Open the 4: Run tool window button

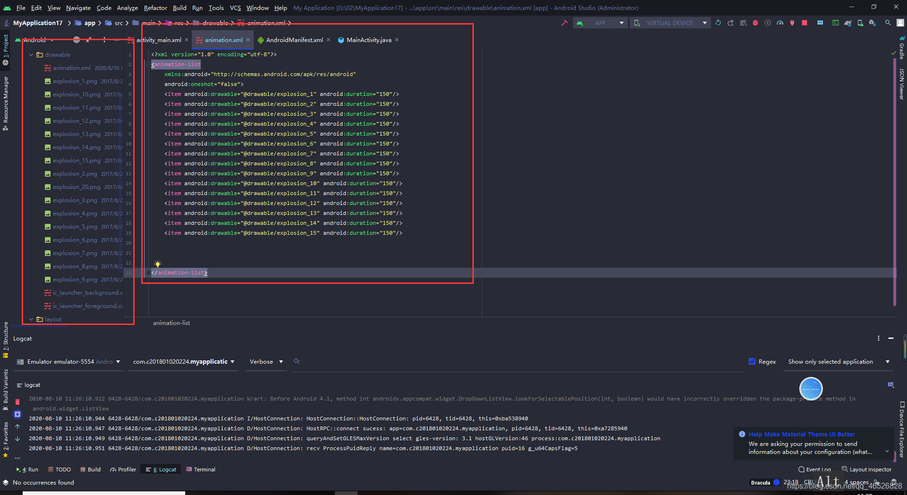point(27,469)
